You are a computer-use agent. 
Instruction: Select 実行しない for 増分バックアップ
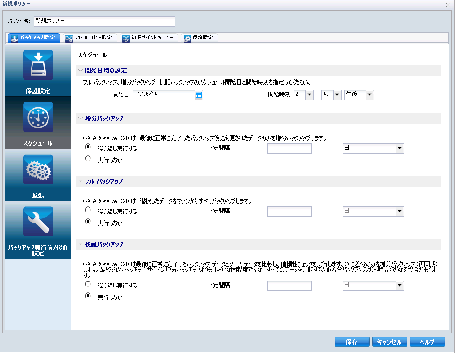[x=88, y=158]
